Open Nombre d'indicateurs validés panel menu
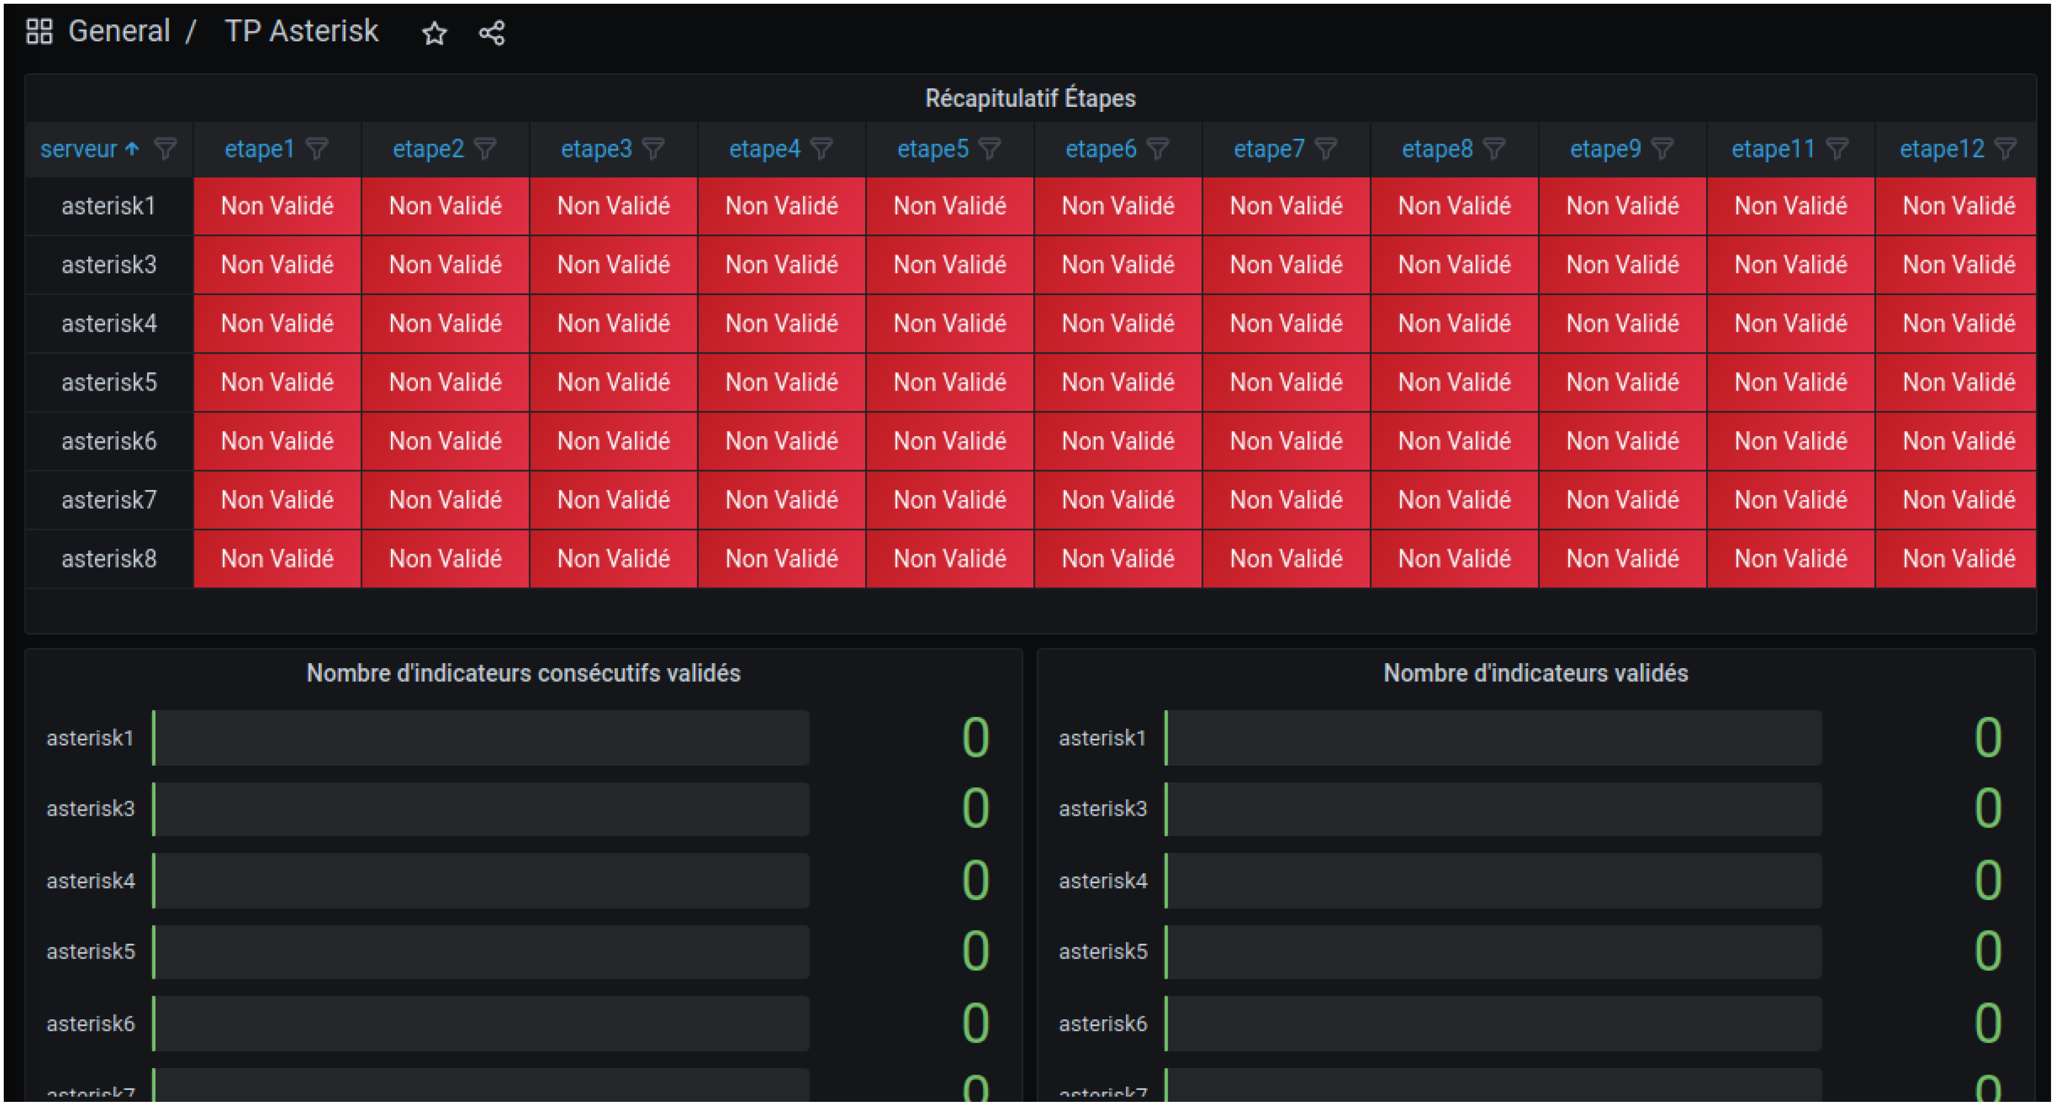The width and height of the screenshot is (2056, 1110). tap(1535, 673)
